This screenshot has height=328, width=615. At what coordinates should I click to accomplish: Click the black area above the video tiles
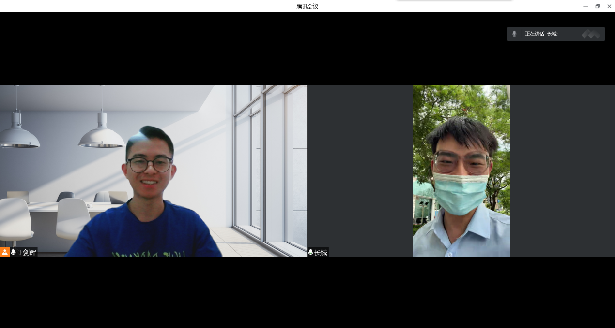pos(242,48)
